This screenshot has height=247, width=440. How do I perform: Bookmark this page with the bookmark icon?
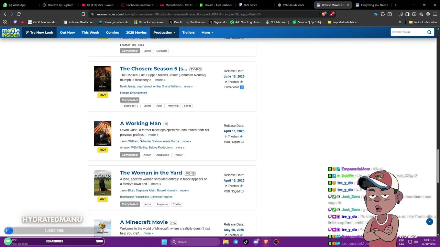pyautogui.click(x=83, y=14)
